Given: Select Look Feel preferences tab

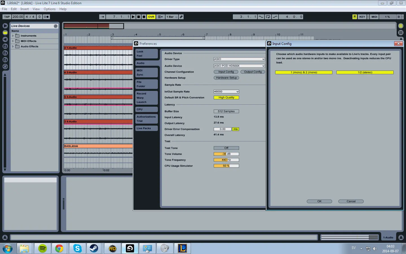Looking at the screenshot, I should 146,54.
